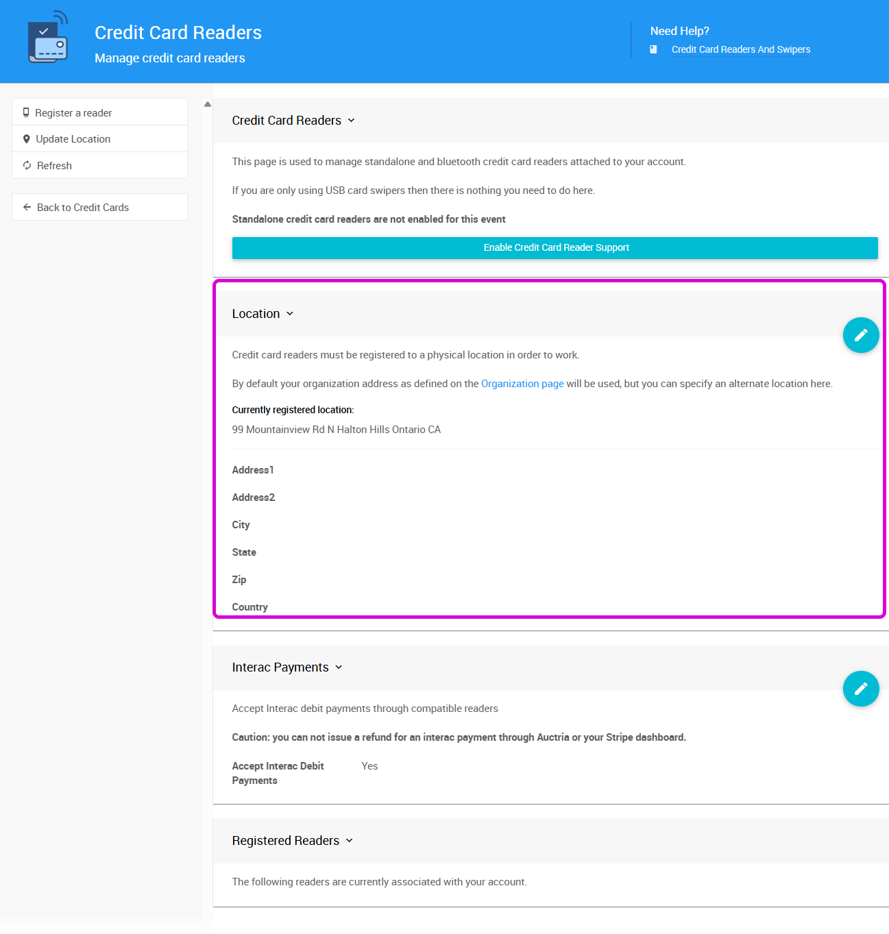Open Credit Card Readers And Swipers help link
The height and width of the screenshot is (934, 889).
(x=740, y=49)
